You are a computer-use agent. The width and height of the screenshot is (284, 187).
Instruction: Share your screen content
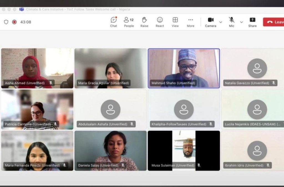252,22
